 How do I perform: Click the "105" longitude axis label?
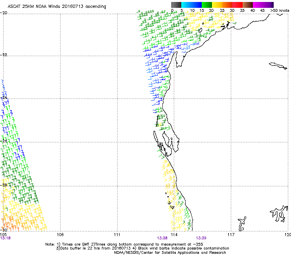click(x=4, y=235)
